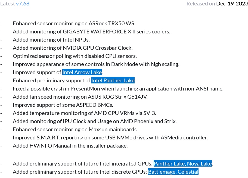Click the Dec-19-2023 release date
Viewport: 248px width, 178px height.
tap(232, 4)
